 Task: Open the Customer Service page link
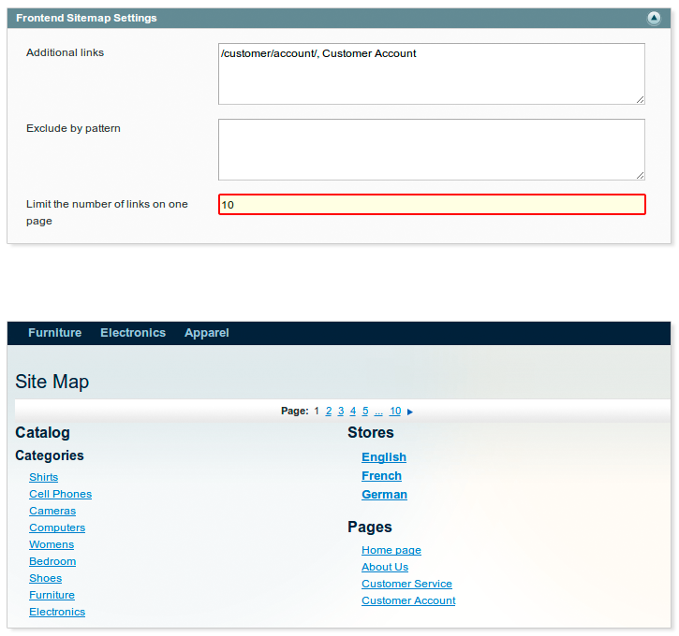[406, 584]
